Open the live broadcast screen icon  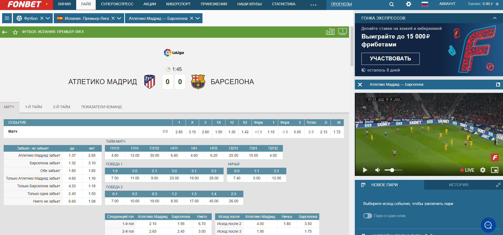pyautogui.click(x=342, y=32)
